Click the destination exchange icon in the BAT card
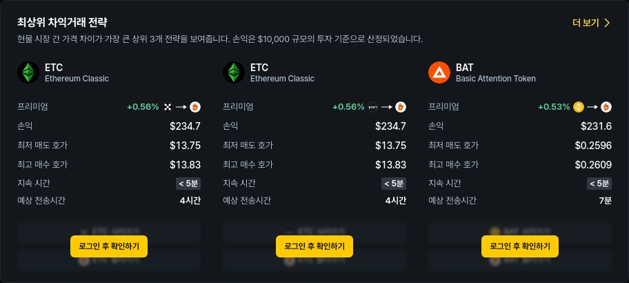629x283 pixels. pos(606,107)
